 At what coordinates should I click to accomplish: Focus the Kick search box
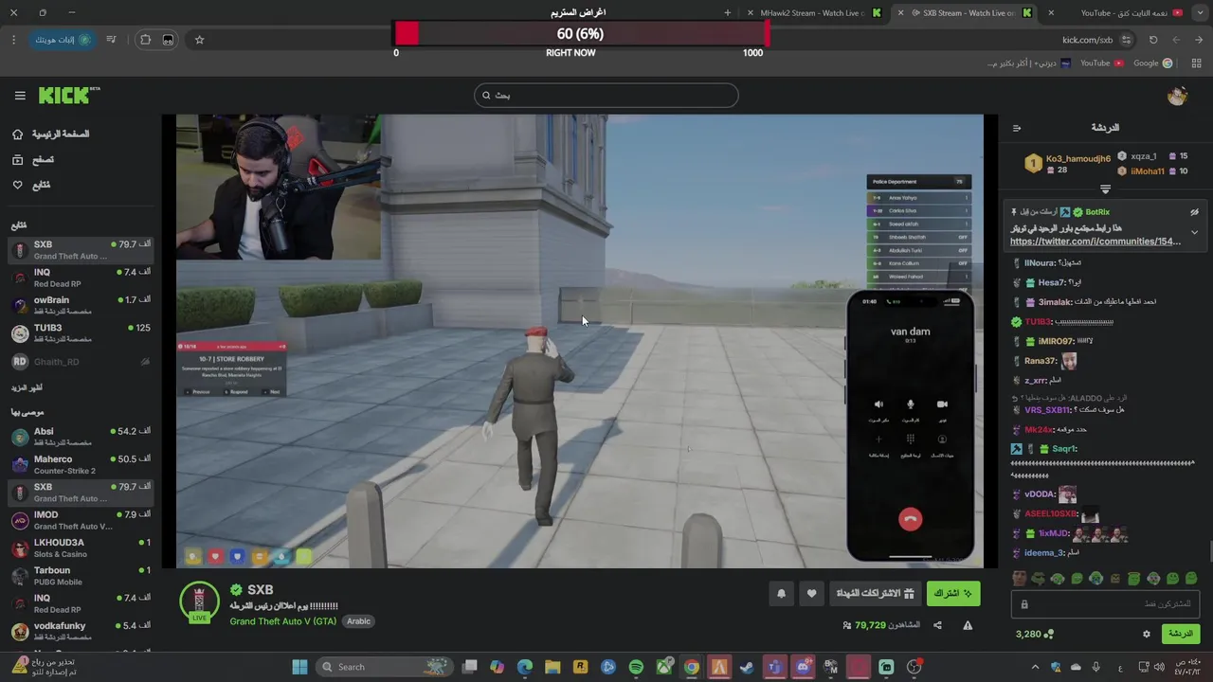tap(606, 95)
